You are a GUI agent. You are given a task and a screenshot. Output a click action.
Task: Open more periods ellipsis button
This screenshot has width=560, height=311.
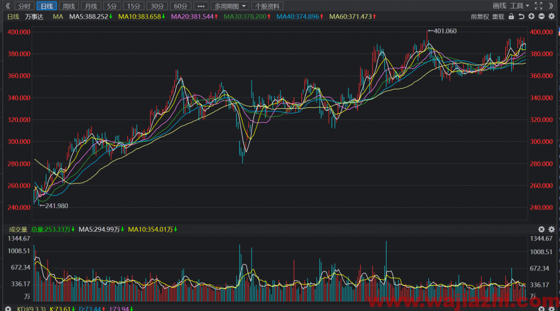point(201,6)
